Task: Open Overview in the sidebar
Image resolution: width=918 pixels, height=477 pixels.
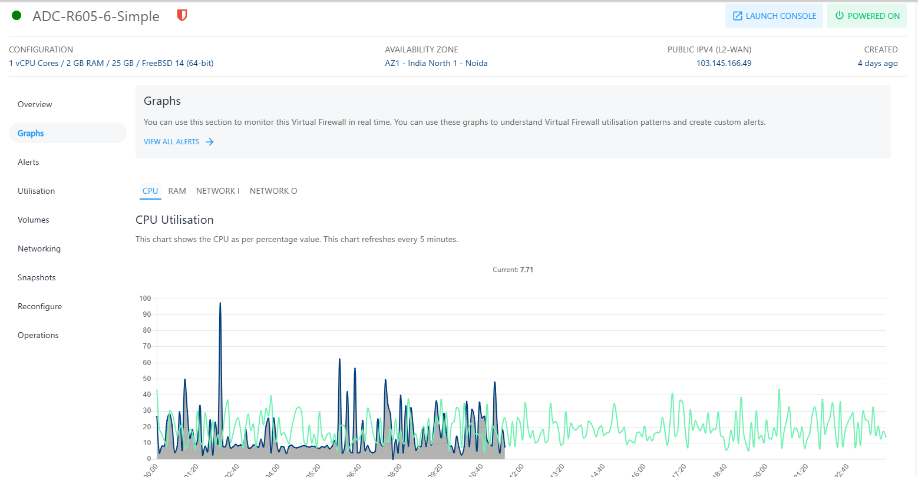Action: pos(35,104)
